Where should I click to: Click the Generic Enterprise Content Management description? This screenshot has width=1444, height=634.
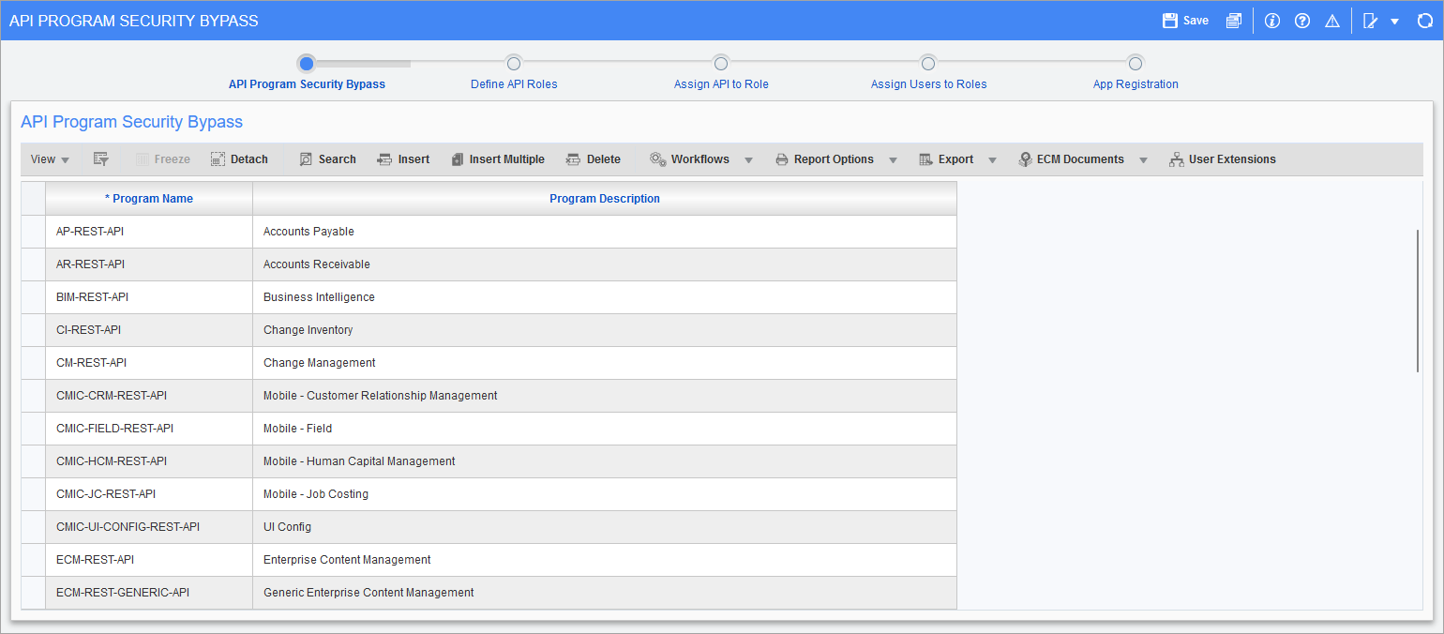[605, 593]
